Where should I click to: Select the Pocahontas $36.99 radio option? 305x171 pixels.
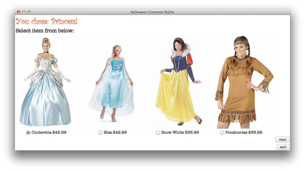222,133
